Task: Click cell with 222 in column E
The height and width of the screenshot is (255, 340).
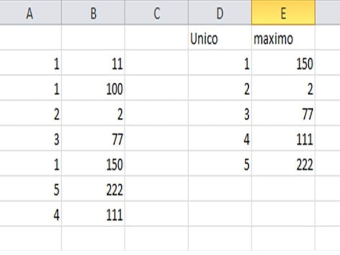Action: (283, 164)
